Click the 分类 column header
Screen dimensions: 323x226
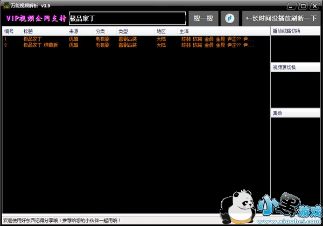tap(105, 31)
